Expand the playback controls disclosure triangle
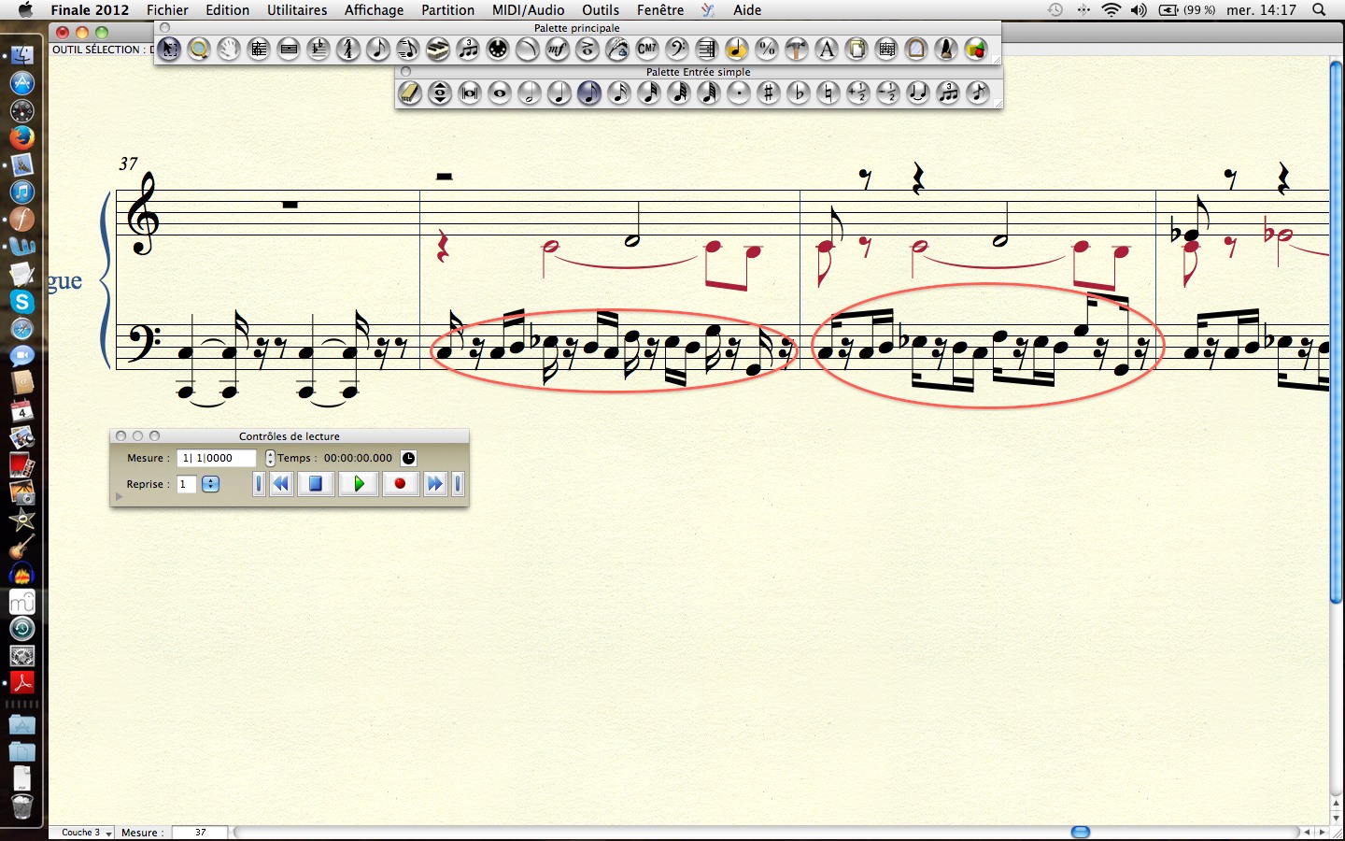Viewport: 1345px width, 841px height. tap(119, 497)
